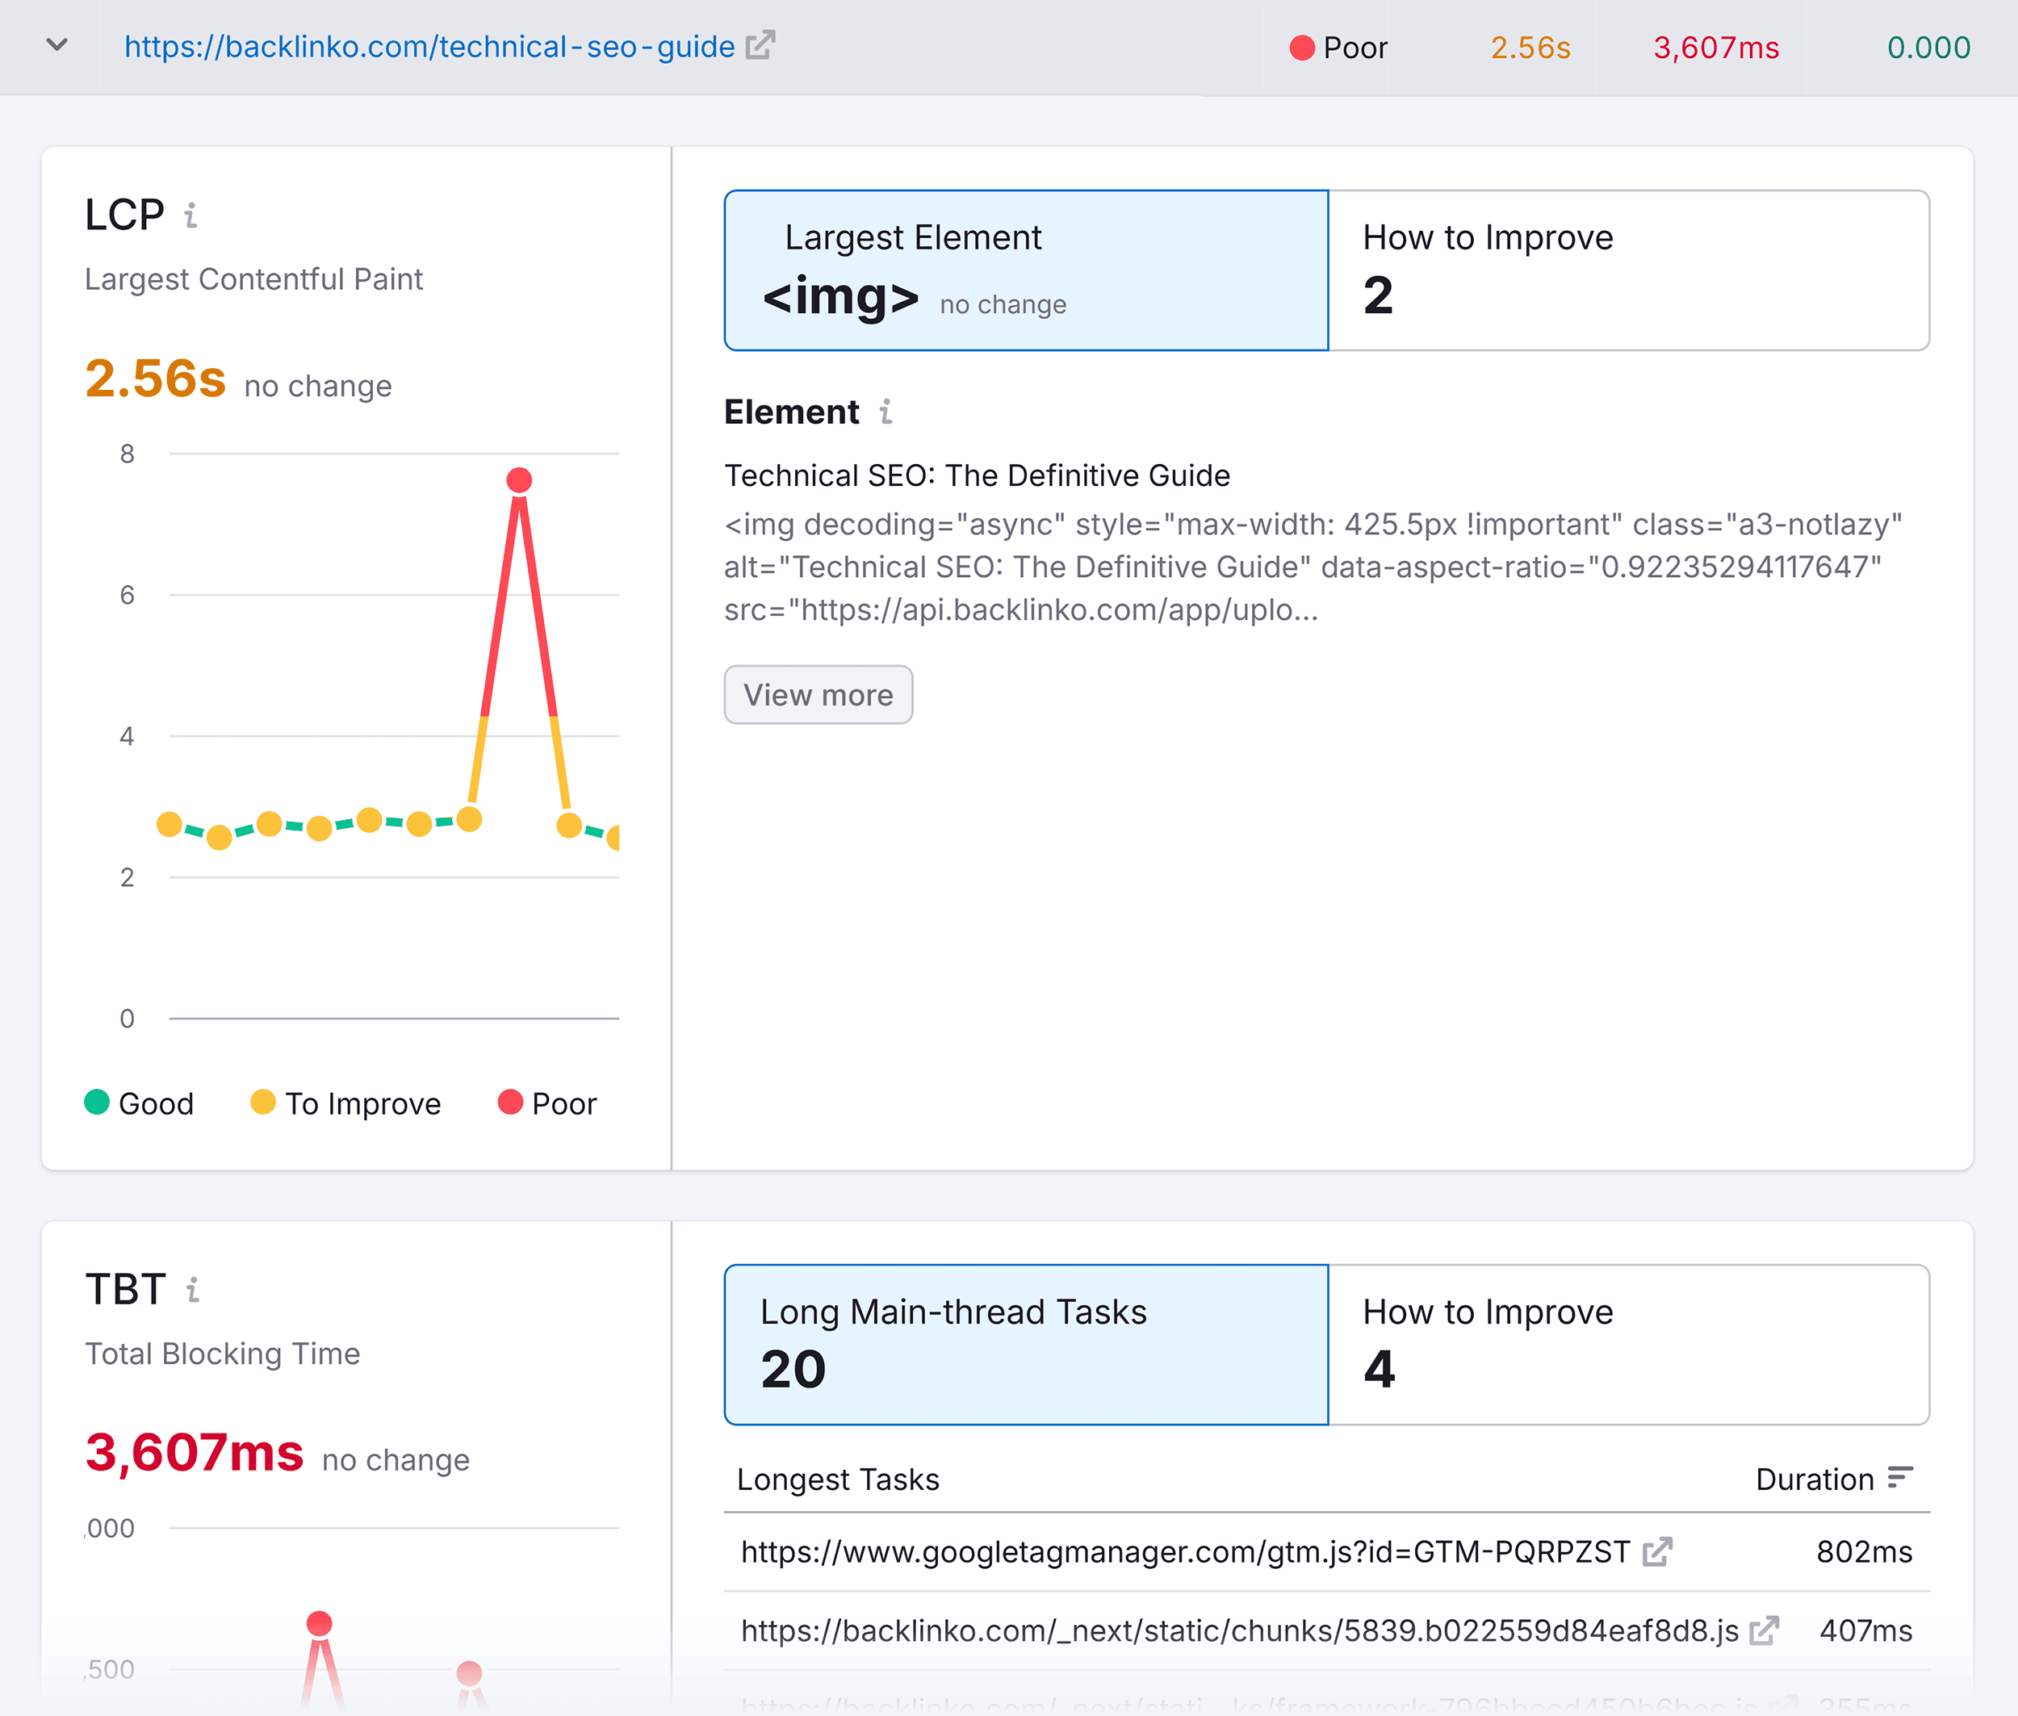Screen dimensions: 2018x1716
Task: Select the Largest Element tab
Action: [1025, 270]
